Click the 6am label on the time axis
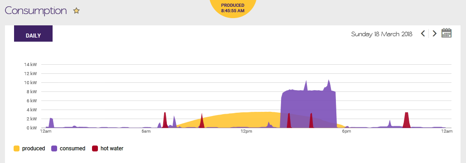The width and height of the screenshot is (466, 163). pos(146,131)
